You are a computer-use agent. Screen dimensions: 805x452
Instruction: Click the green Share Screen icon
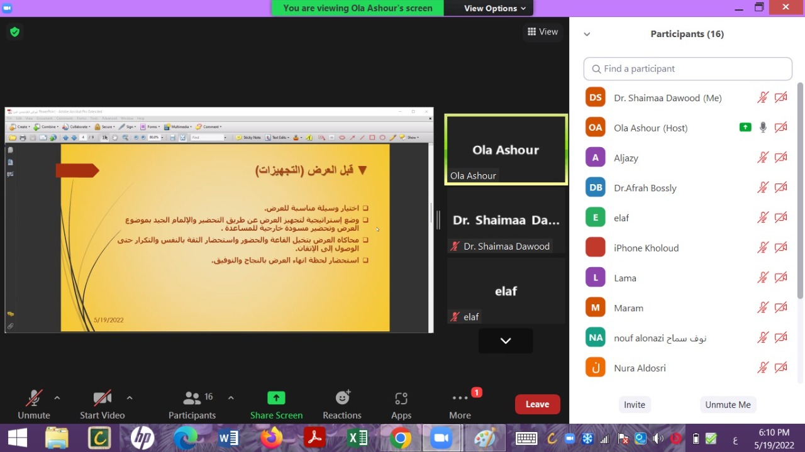276,398
